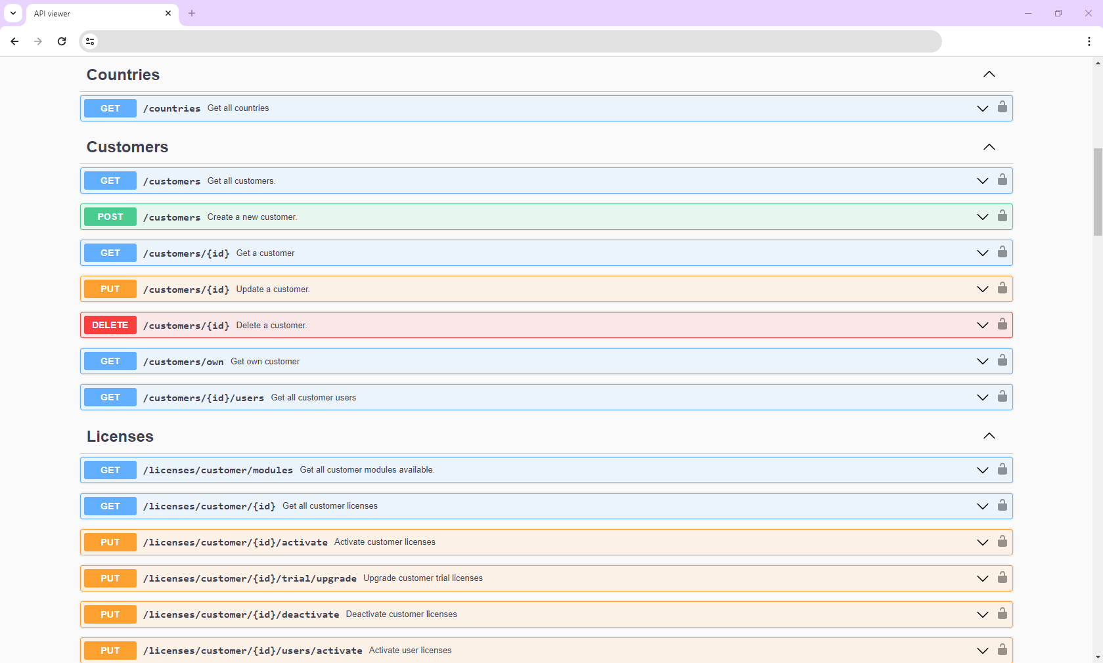Switch to the API viewer tab
This screenshot has height=663, width=1103.
[x=99, y=14]
